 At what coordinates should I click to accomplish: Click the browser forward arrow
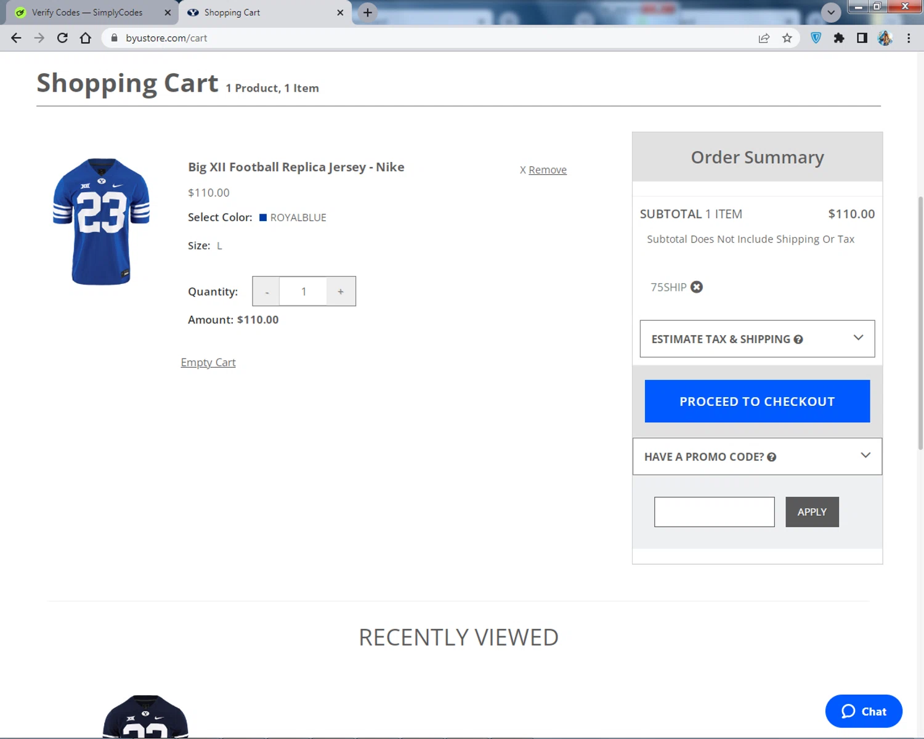(39, 38)
